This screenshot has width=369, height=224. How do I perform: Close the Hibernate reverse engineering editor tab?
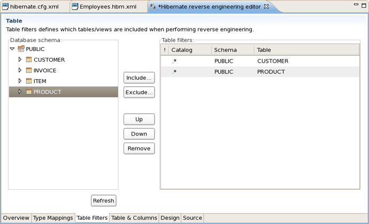point(267,7)
